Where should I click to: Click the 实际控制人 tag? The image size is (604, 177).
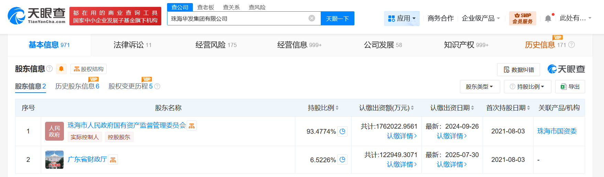85,137
